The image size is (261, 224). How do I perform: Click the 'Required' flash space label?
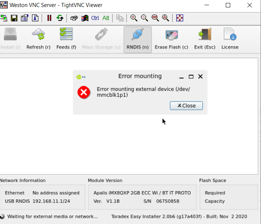215,193
